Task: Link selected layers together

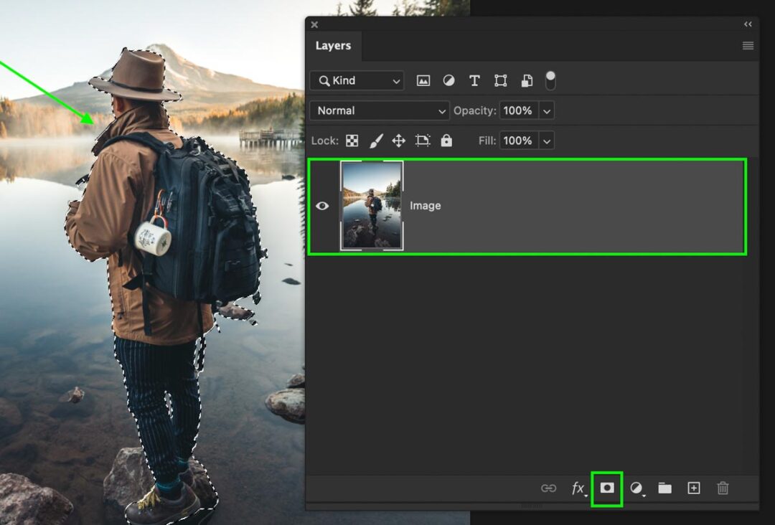Action: click(x=549, y=488)
